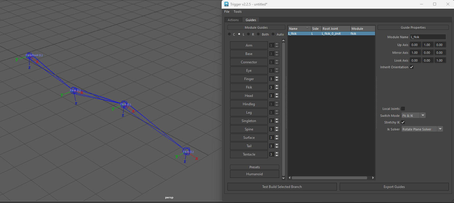Viewport: 454px width, 203px height.
Task: Click the Module column header
Action: pyautogui.click(x=363, y=29)
